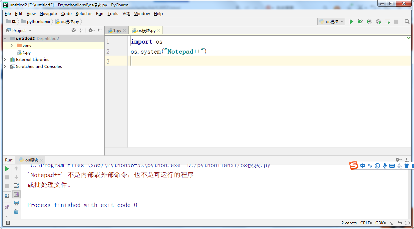Open the CRLF line separator selector

[x=366, y=223]
